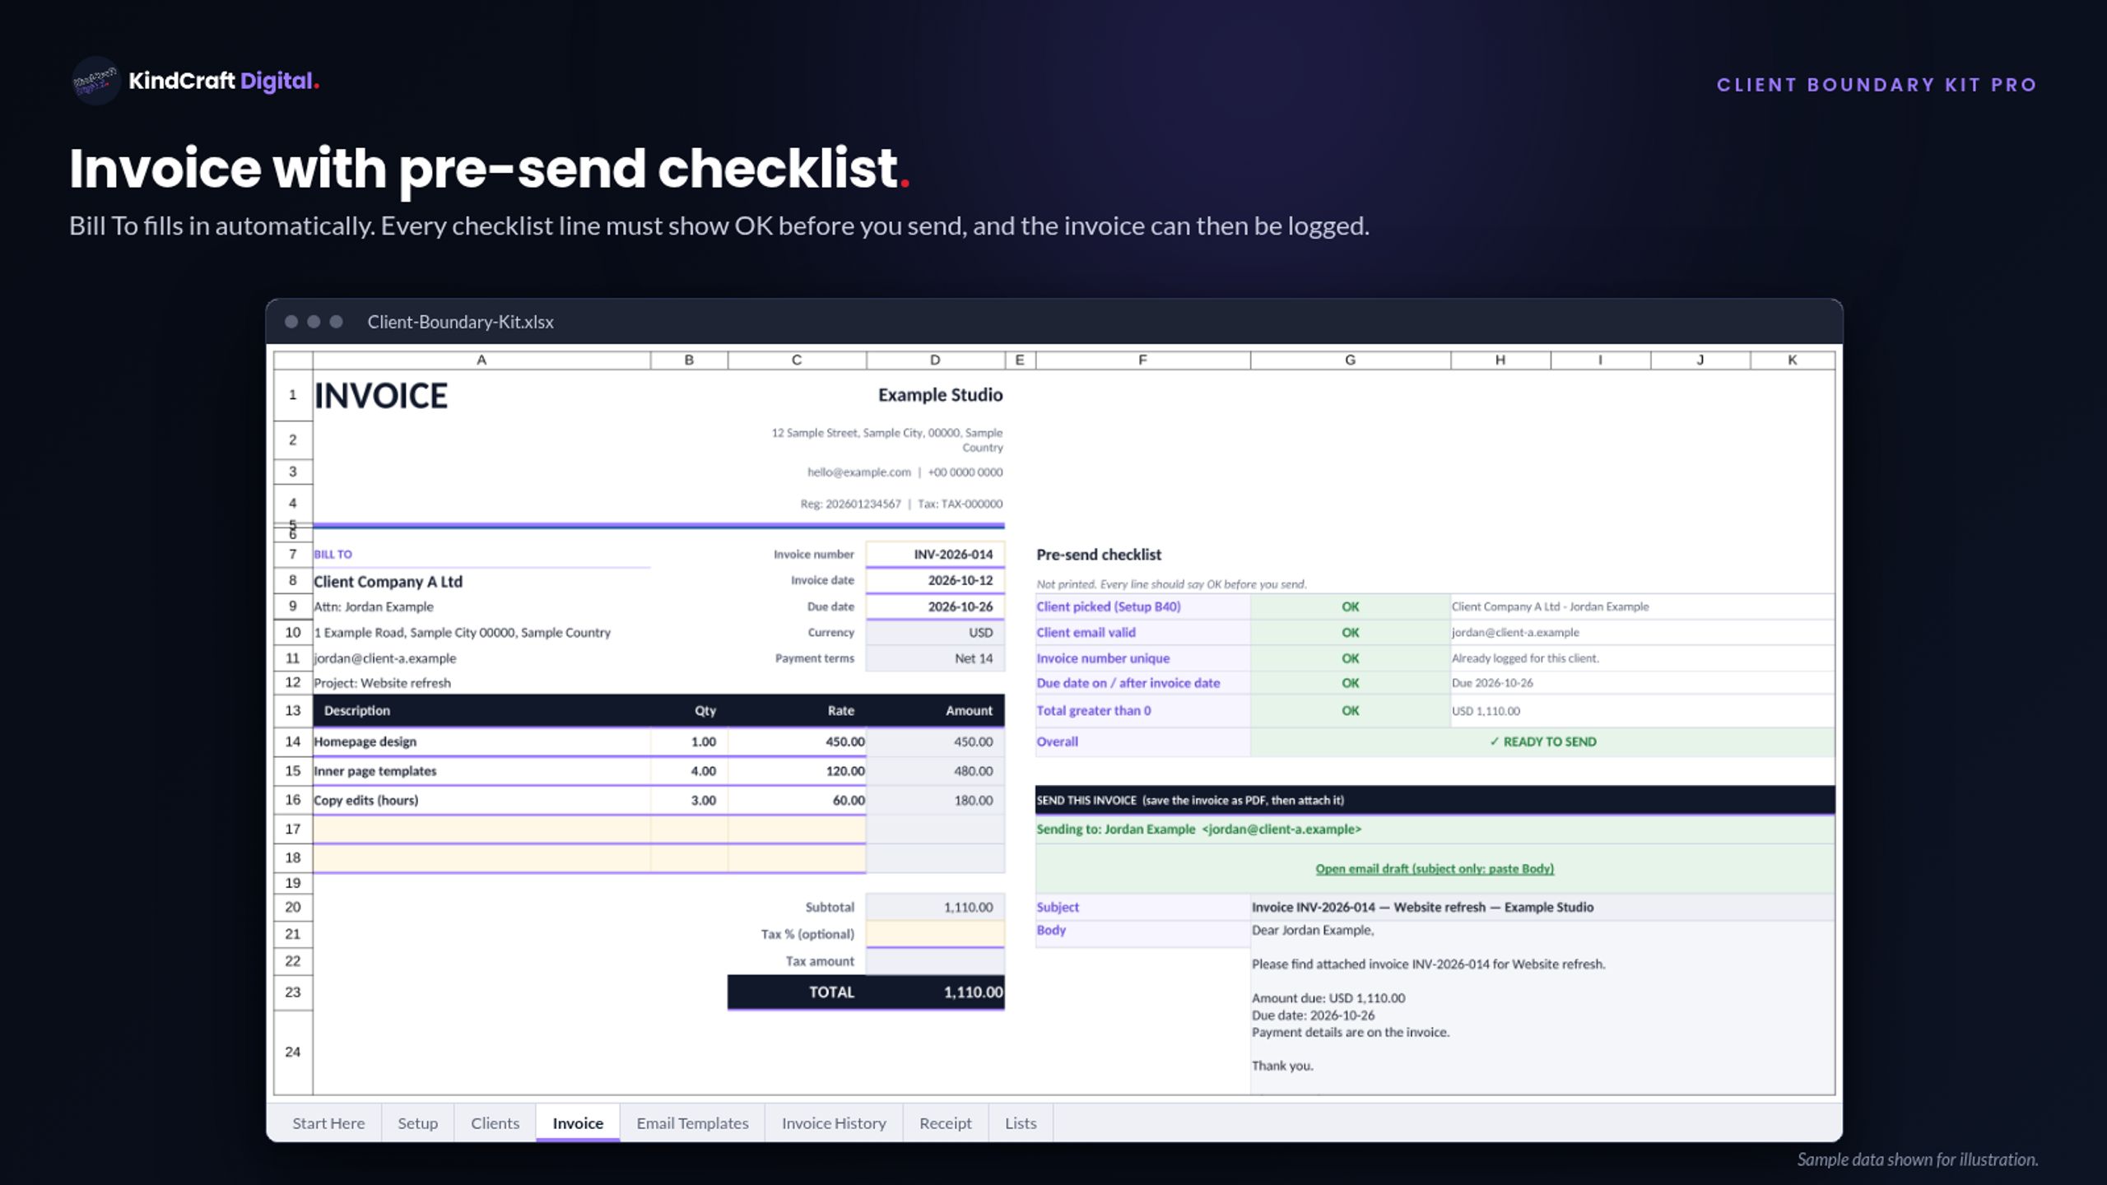Select the Homepage design description cell
The width and height of the screenshot is (2107, 1185).
481,741
